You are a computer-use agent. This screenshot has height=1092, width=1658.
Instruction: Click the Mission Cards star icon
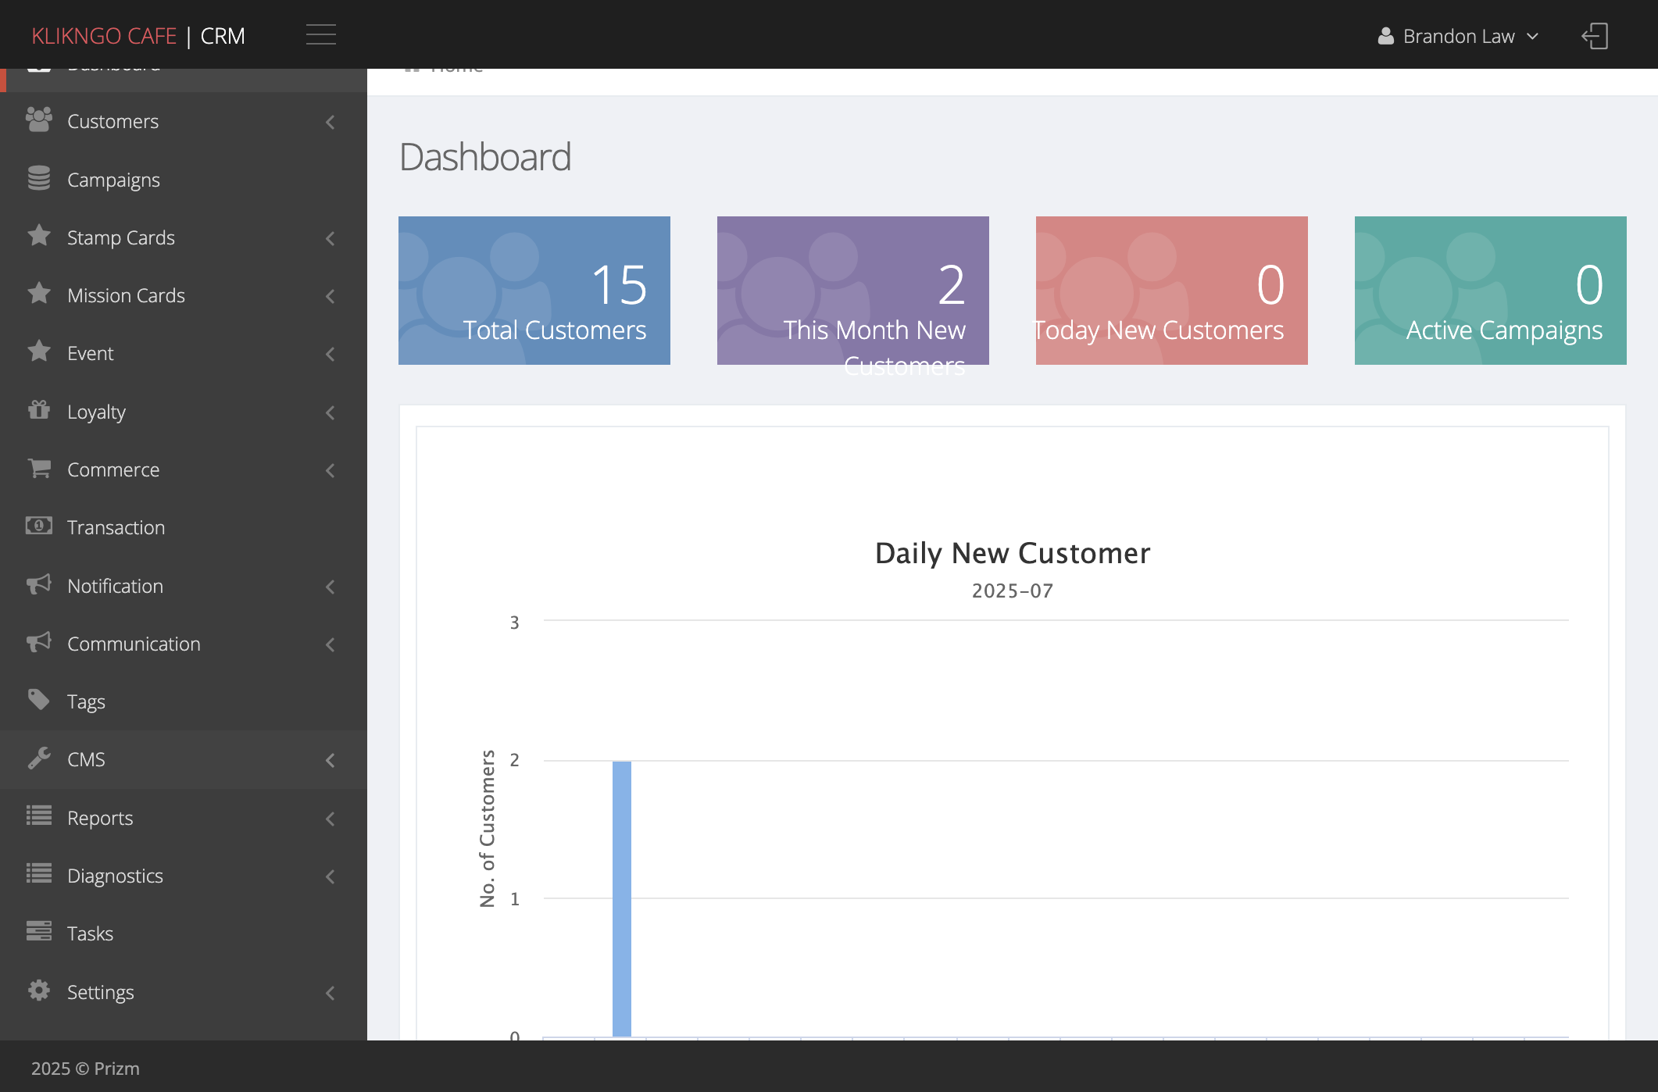click(39, 294)
